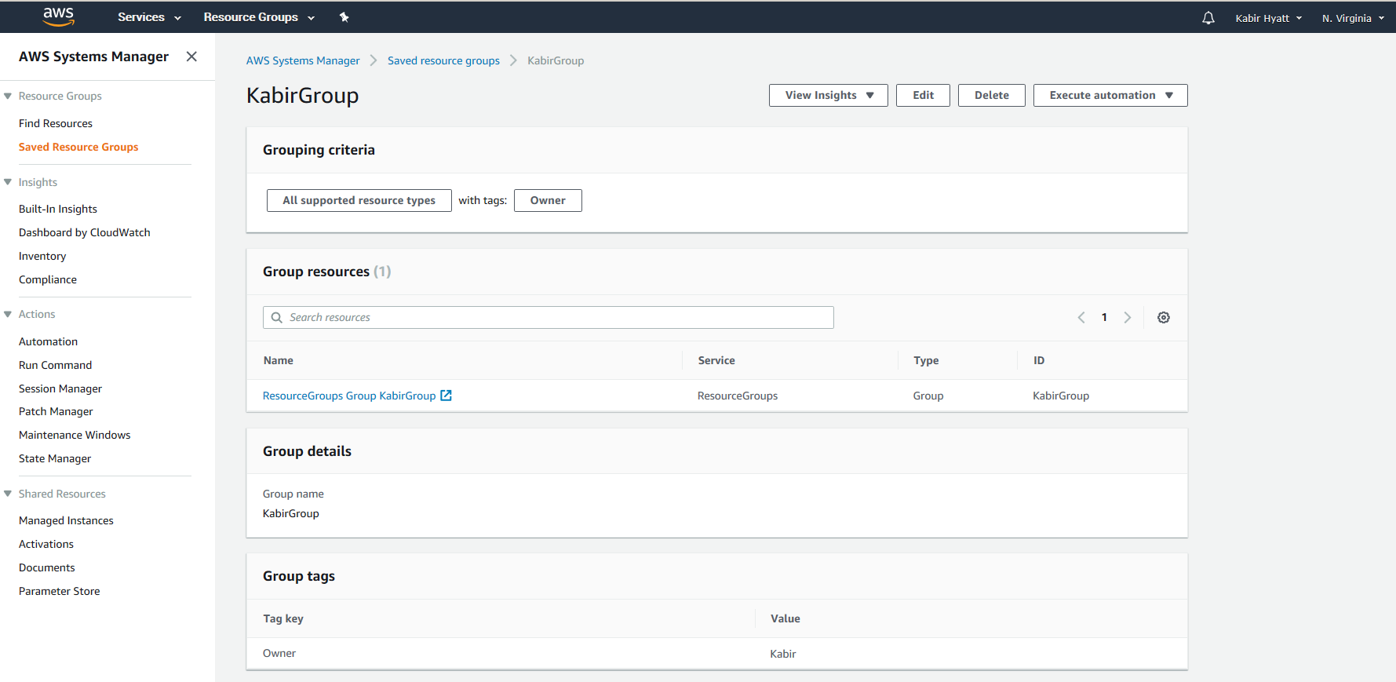Select Saved Resource Groups in sidebar

78,147
